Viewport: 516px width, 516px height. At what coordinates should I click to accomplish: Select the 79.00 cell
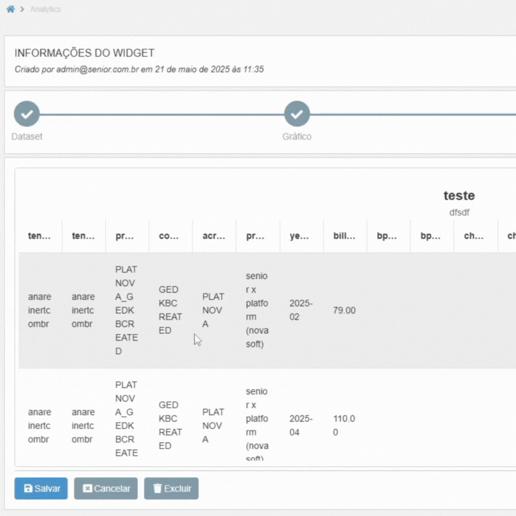tap(344, 311)
